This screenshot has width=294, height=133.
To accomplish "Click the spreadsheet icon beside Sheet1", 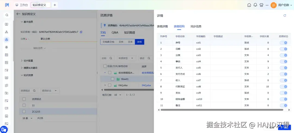I will [x=118, y=79].
